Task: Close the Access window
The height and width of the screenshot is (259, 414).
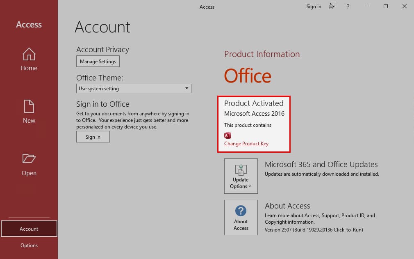Action: point(404,6)
